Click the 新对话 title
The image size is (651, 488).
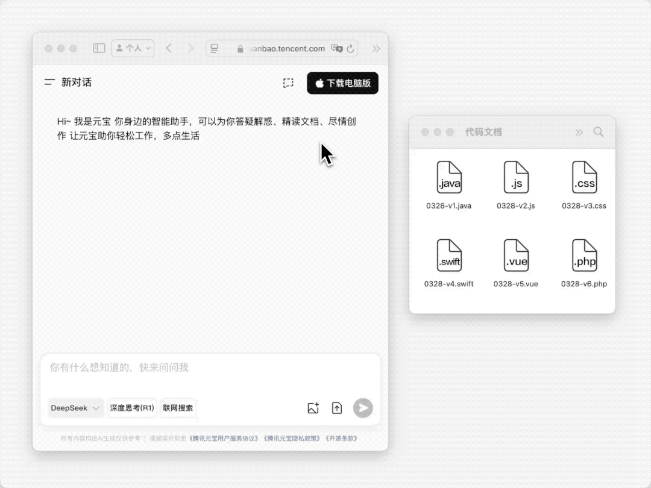point(77,82)
